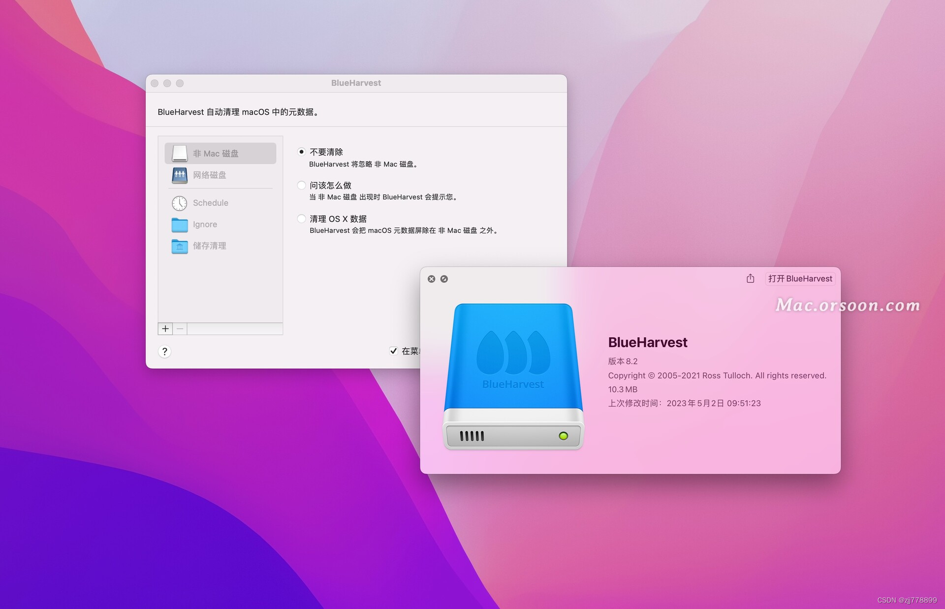The image size is (945, 609).
Task: Select the 不要清除 radio button
Action: [301, 152]
